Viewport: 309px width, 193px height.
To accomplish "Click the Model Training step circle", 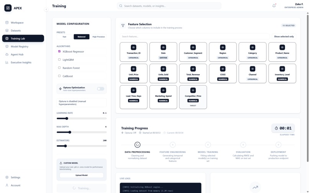I will (208, 145).
